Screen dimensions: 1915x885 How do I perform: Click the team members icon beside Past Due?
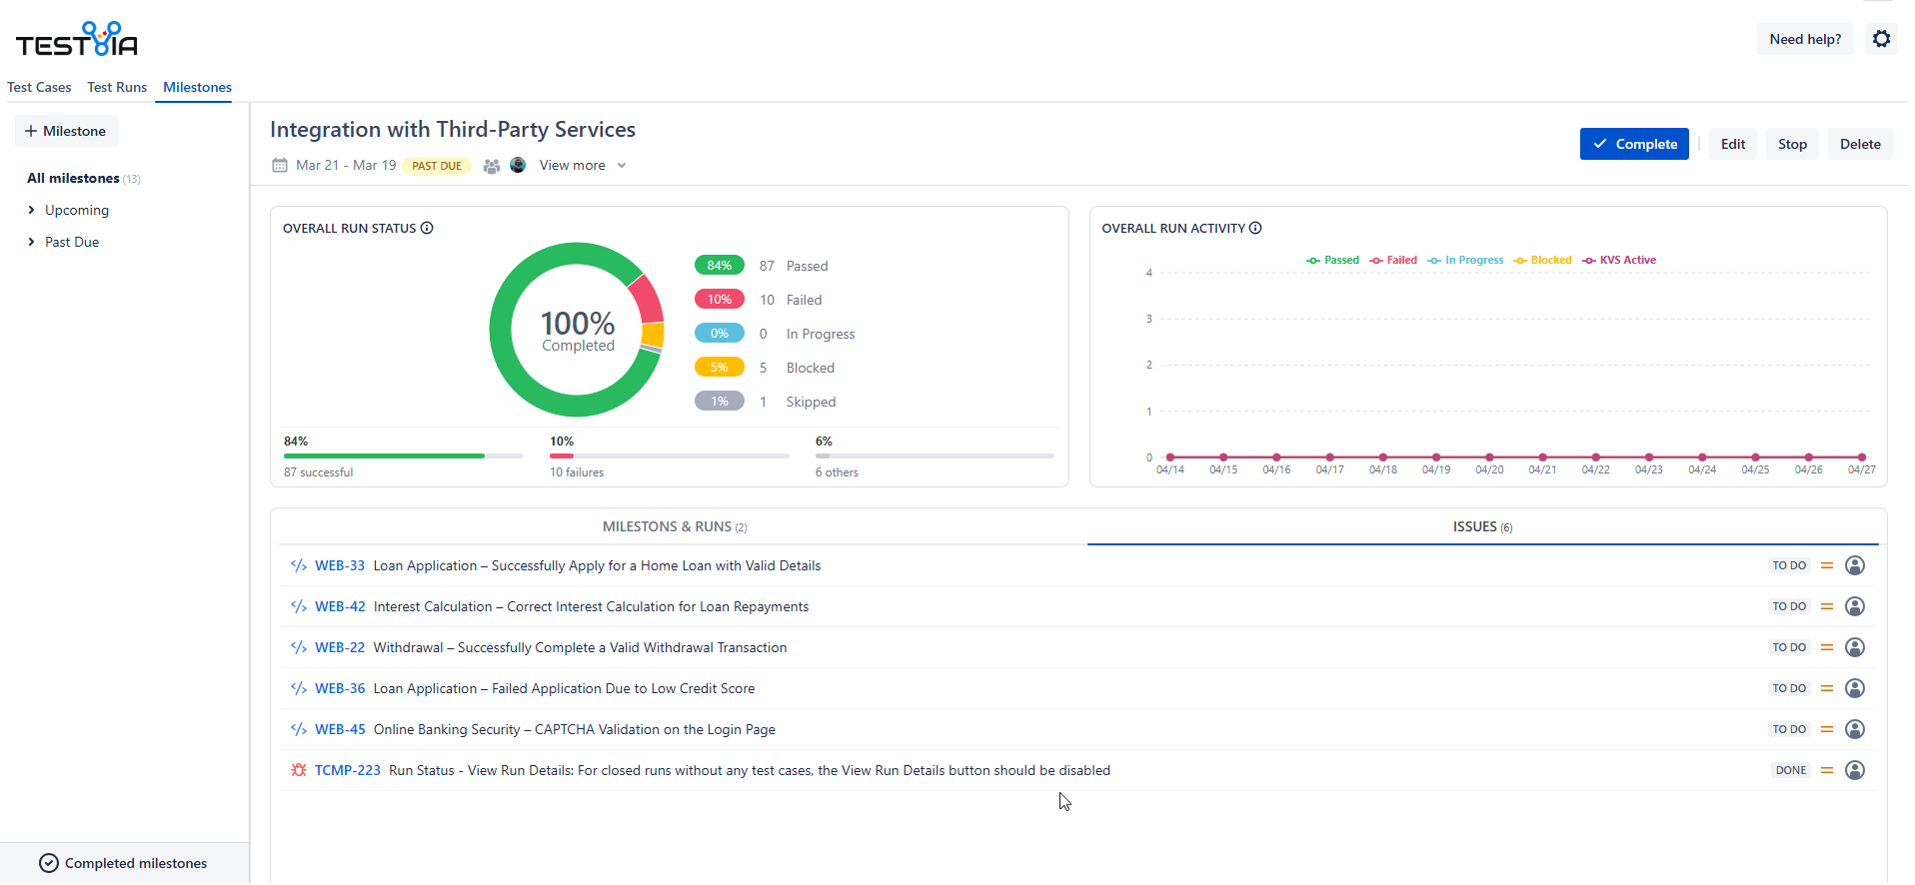pos(491,166)
